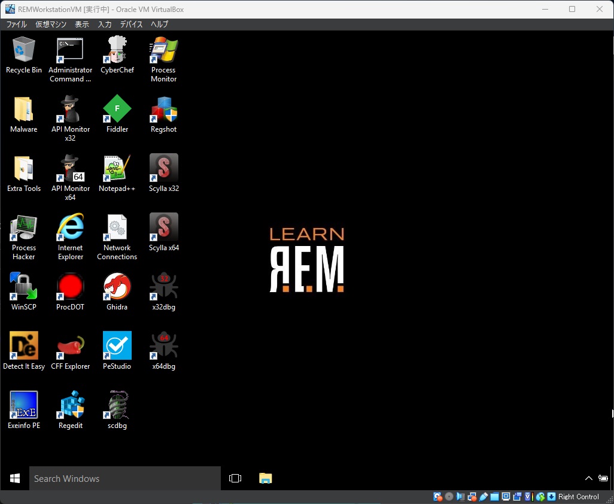The width and height of the screenshot is (614, 504).
Task: Click the display monitor status icon
Action: [x=506, y=497]
